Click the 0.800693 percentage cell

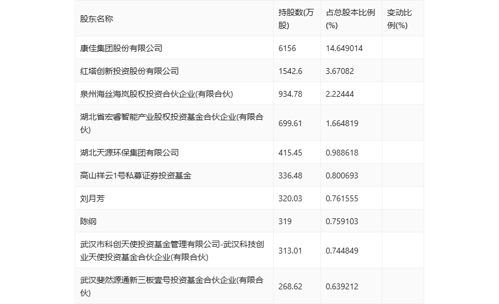[342, 175]
